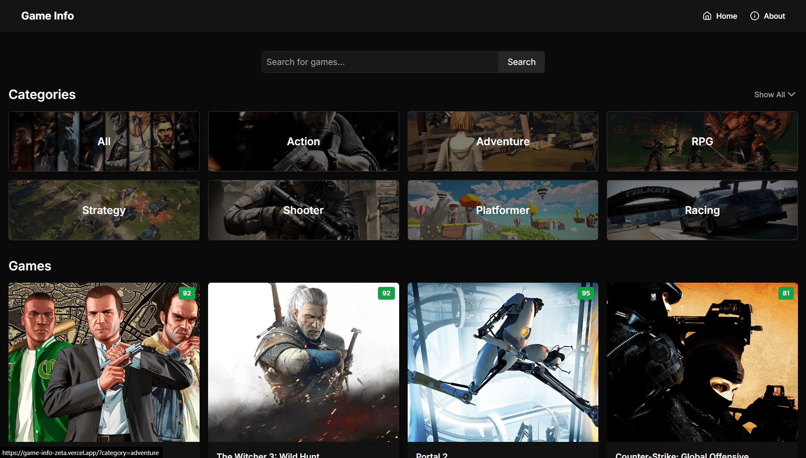Screen dimensions: 806x458
Task: Click the Search button
Action: (521, 62)
